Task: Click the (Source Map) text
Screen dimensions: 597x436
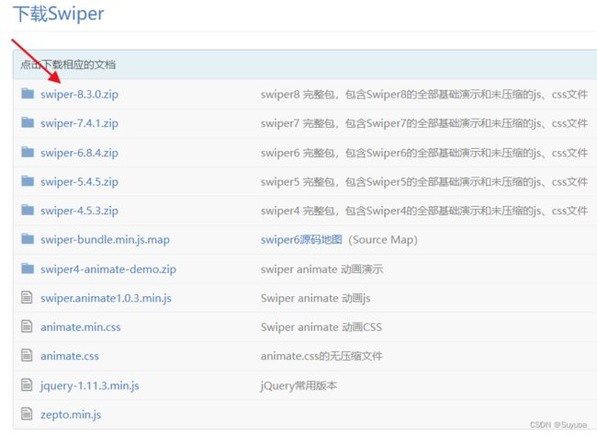Action: click(x=383, y=239)
